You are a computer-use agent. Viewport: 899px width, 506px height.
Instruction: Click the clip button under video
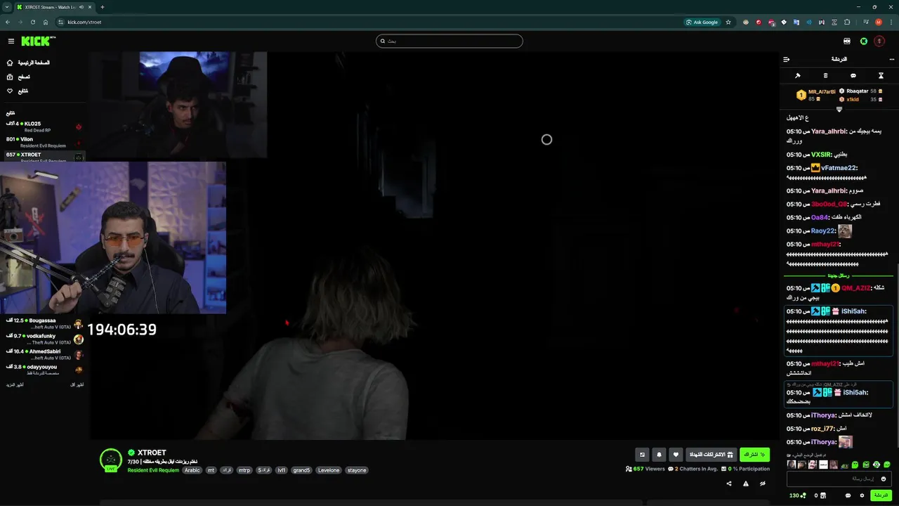click(x=642, y=455)
